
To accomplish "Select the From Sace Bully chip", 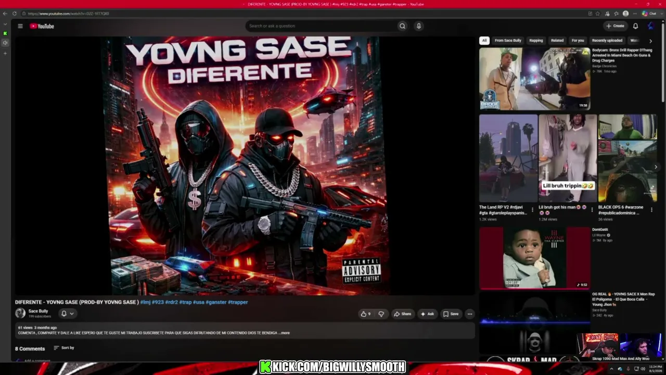I will 508,41.
